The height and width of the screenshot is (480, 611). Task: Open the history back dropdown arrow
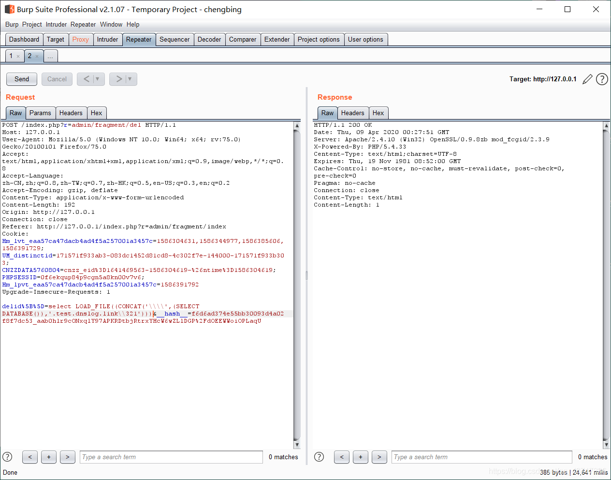(98, 79)
